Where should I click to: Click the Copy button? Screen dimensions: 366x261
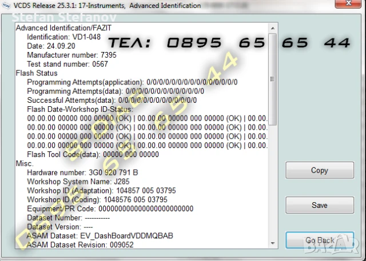(x=320, y=170)
